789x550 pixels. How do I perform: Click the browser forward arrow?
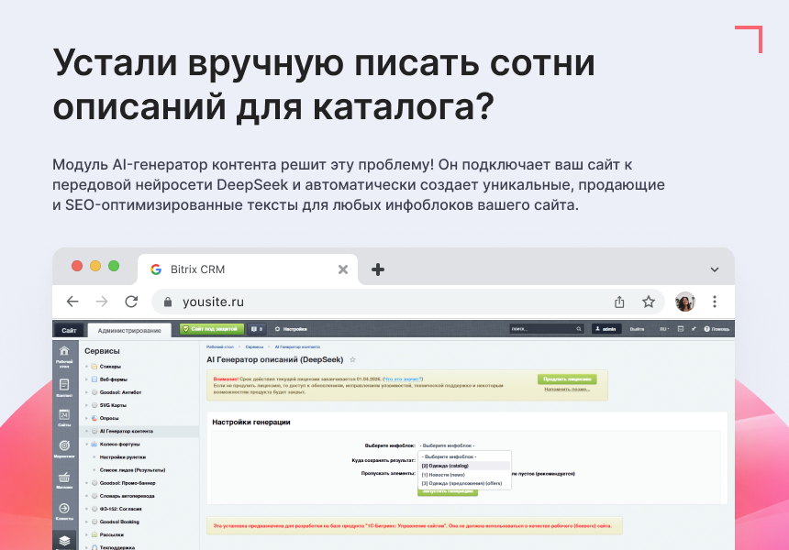[x=102, y=302]
